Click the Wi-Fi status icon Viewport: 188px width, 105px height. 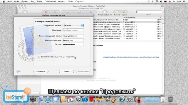(157, 1)
